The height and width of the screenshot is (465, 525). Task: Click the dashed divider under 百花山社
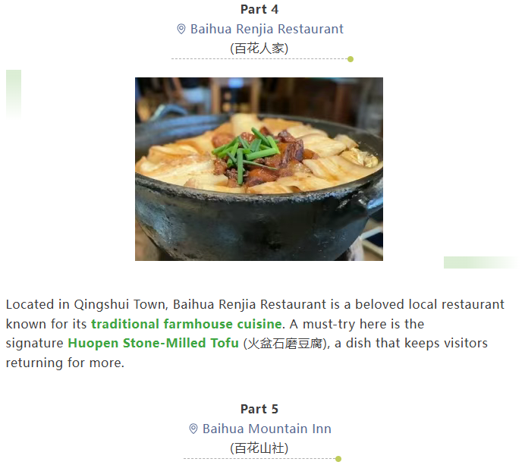[x=259, y=459]
